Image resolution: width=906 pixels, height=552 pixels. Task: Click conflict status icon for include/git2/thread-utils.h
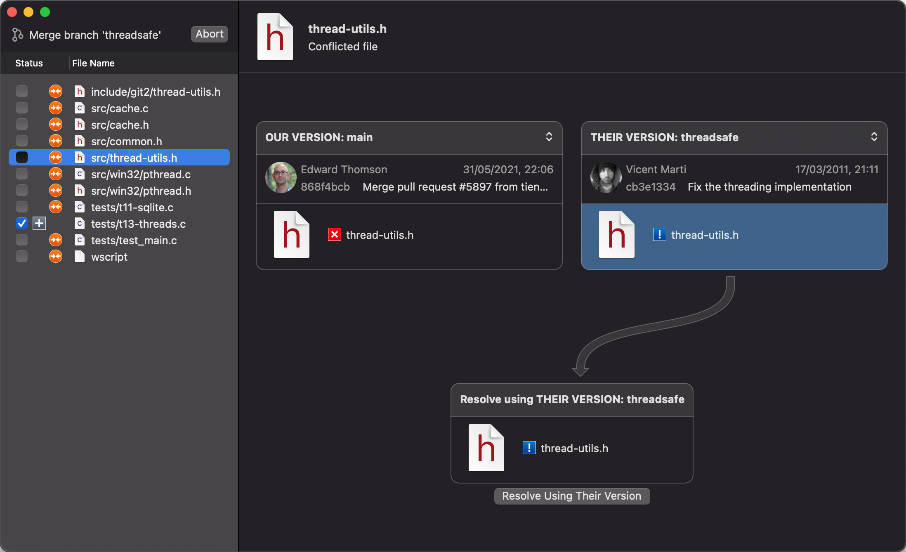tap(56, 91)
